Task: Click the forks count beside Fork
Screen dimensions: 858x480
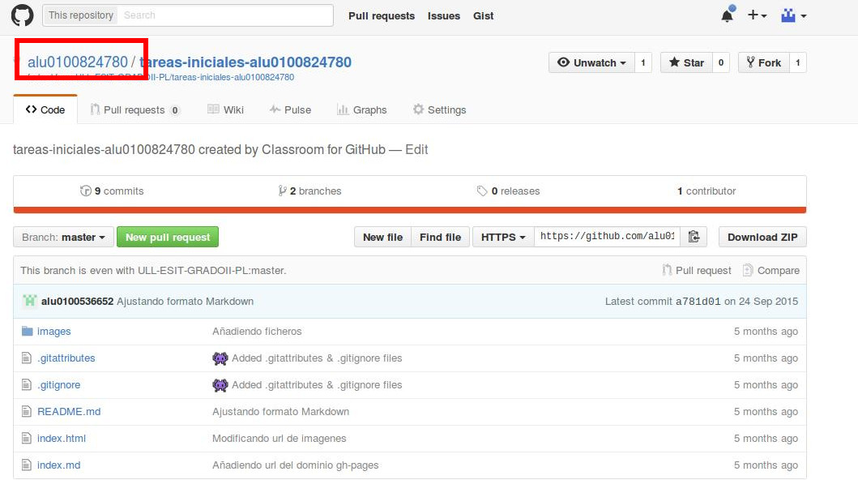Action: point(798,62)
